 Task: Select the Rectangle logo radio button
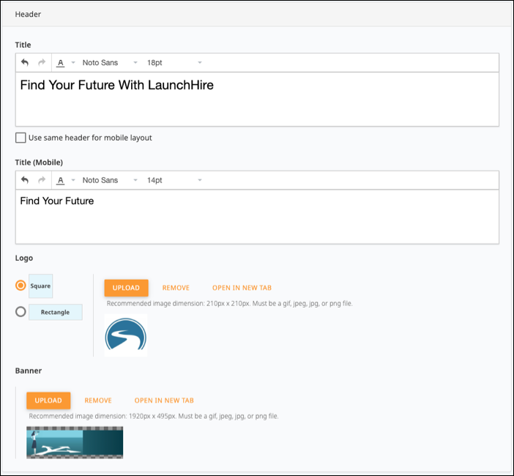(21, 311)
